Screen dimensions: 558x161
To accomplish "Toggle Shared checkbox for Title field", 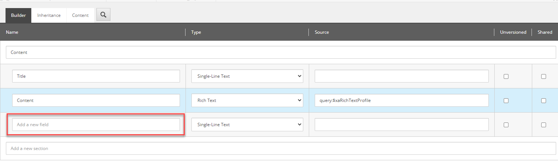I will click(544, 76).
